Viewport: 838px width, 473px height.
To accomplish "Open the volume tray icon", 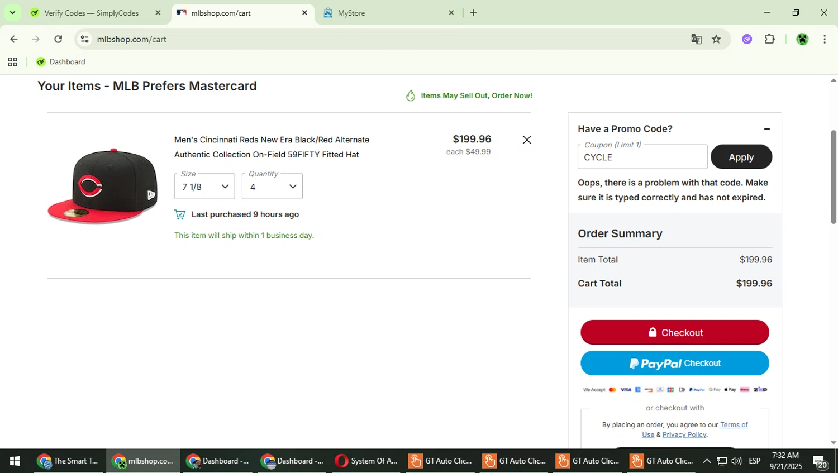I will (x=737, y=461).
